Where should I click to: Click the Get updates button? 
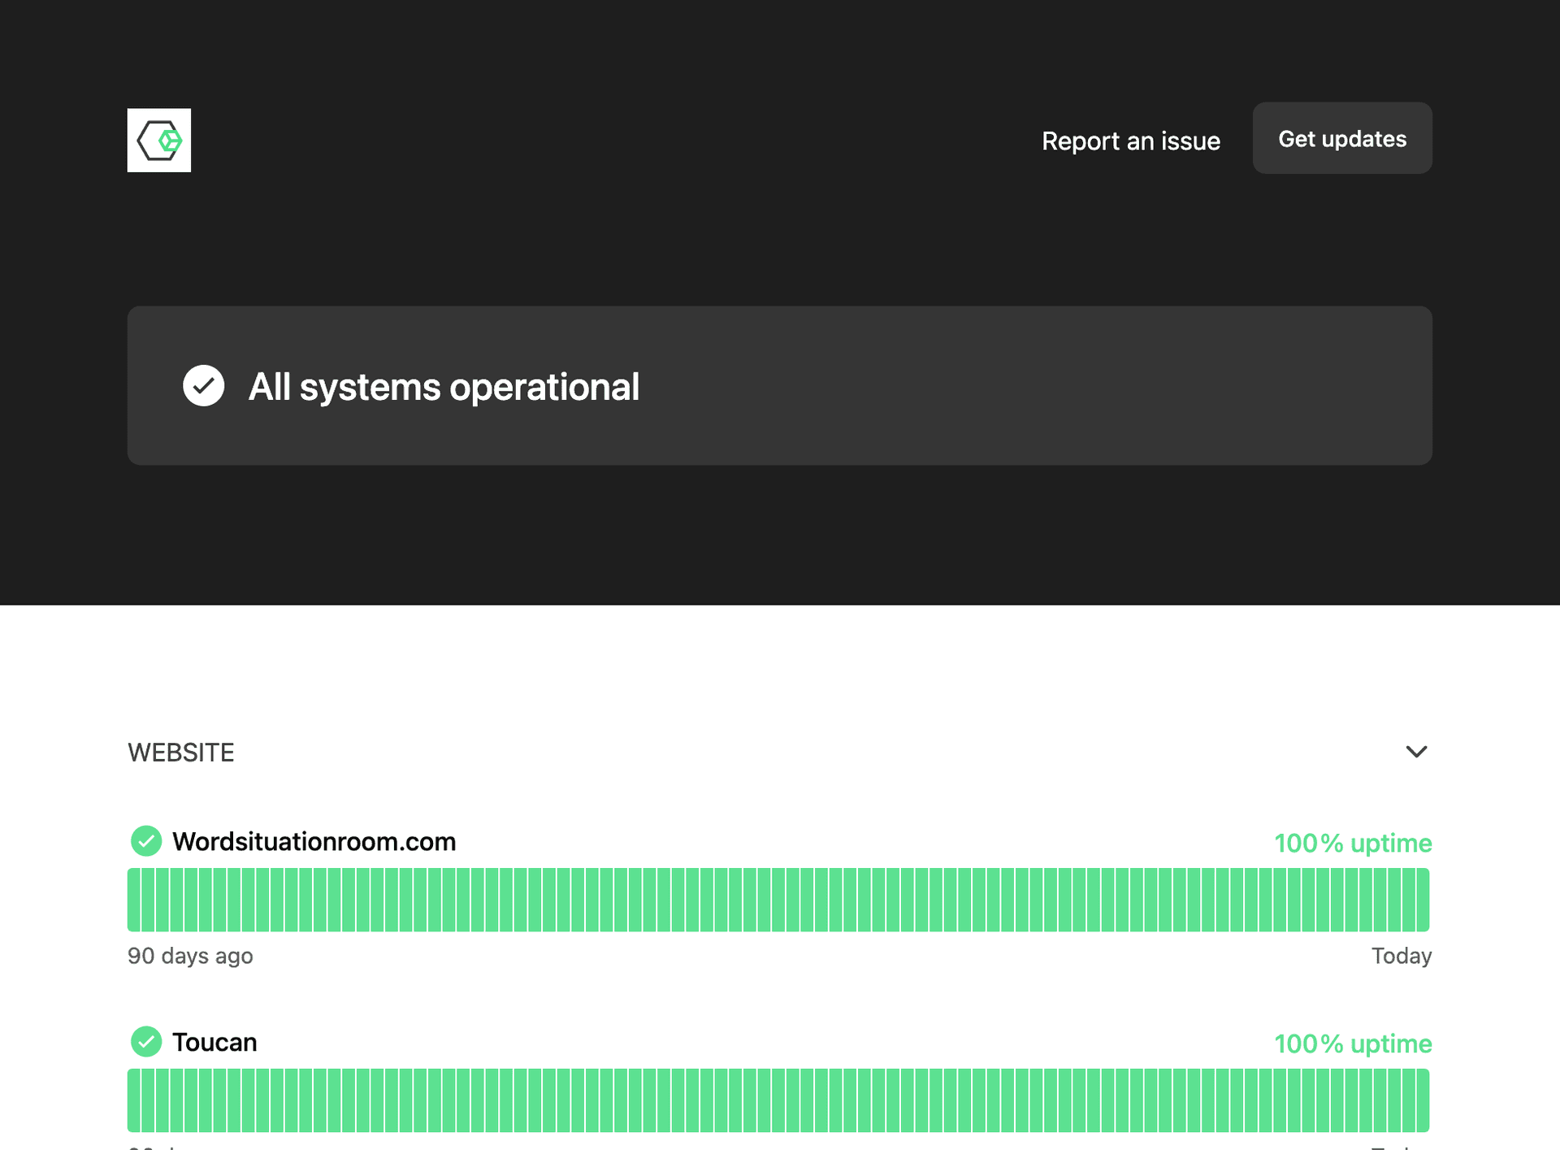click(1342, 138)
